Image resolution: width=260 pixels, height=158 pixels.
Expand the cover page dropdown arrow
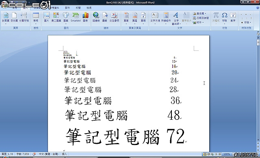pos(6,24)
